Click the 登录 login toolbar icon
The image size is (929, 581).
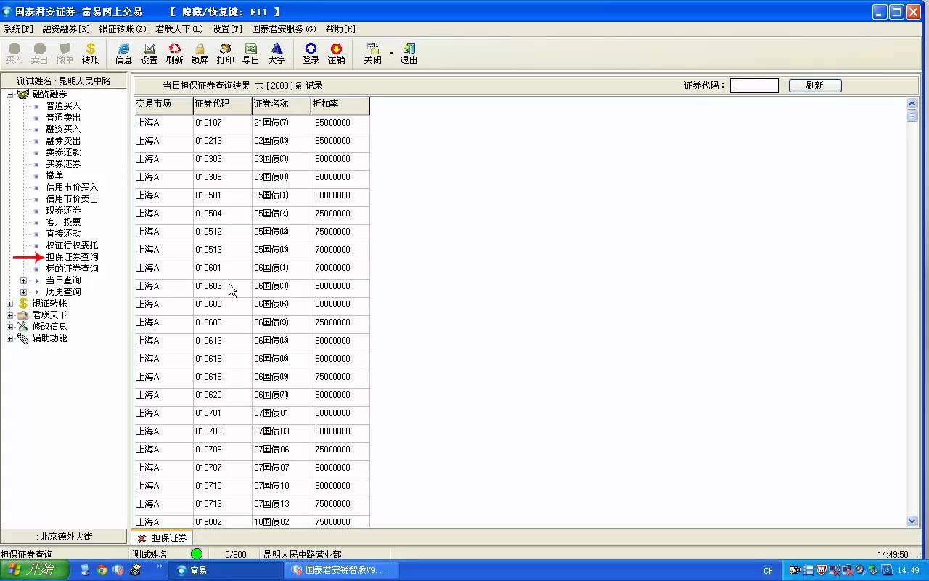311,54
